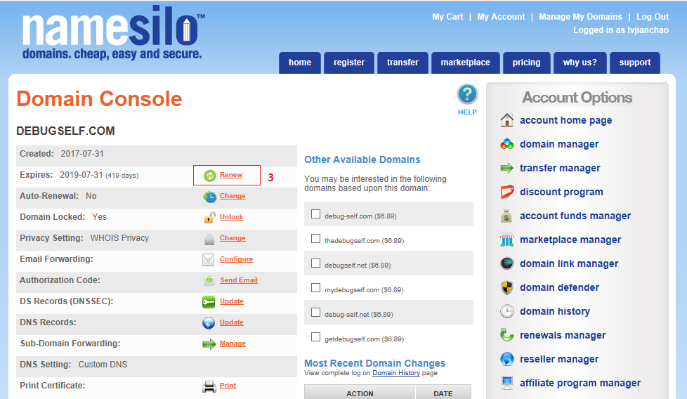The height and width of the screenshot is (399, 687).
Task: Click the Configure link for Email Forwarding
Action: pos(236,259)
